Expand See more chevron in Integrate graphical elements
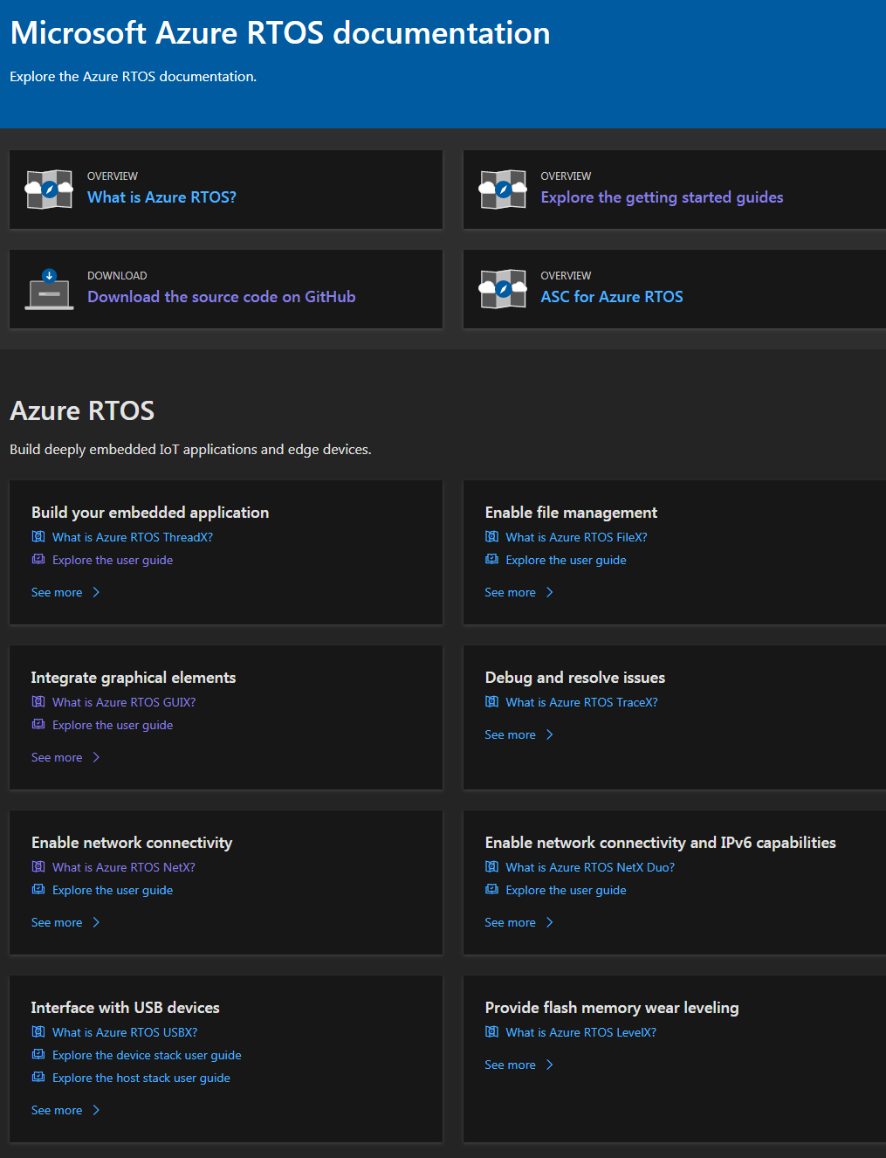The height and width of the screenshot is (1158, 886). click(x=96, y=757)
